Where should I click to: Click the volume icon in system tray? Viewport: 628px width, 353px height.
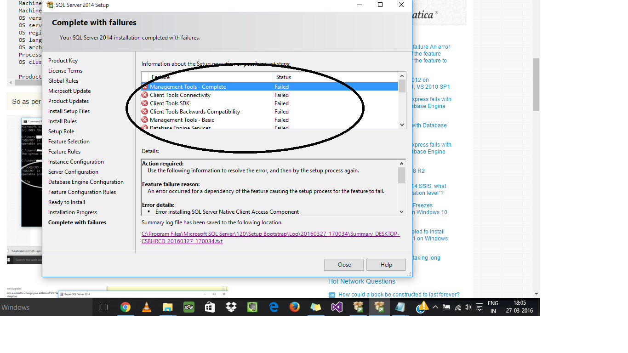click(468, 307)
